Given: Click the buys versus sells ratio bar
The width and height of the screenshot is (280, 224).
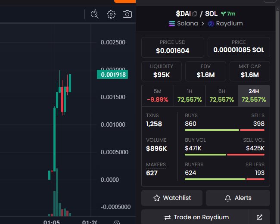Looking at the screenshot, I should [x=224, y=130].
